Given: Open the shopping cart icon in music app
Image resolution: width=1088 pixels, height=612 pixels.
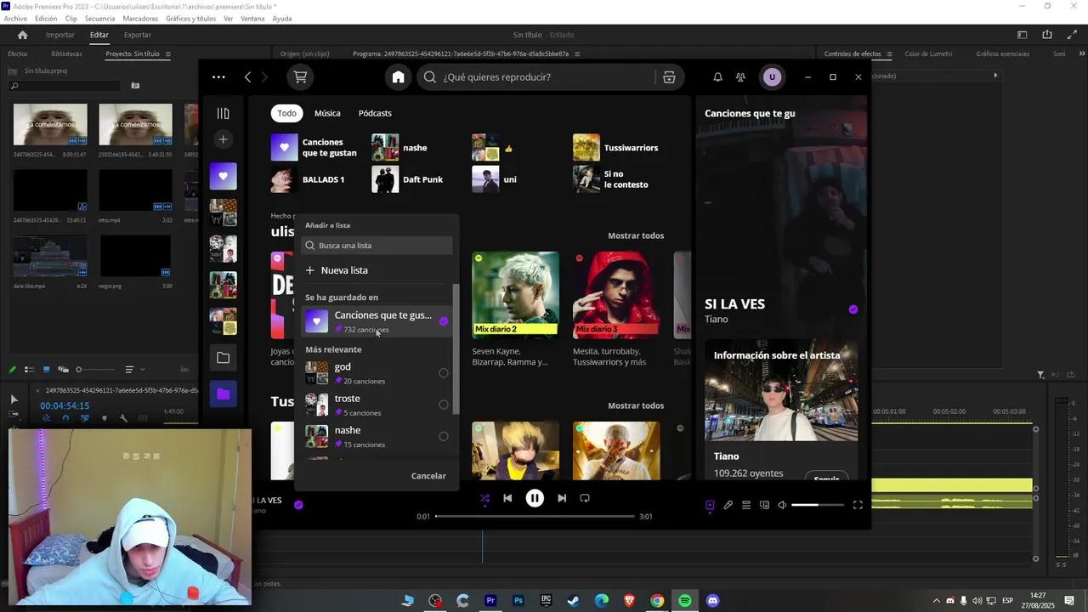Looking at the screenshot, I should coord(300,76).
